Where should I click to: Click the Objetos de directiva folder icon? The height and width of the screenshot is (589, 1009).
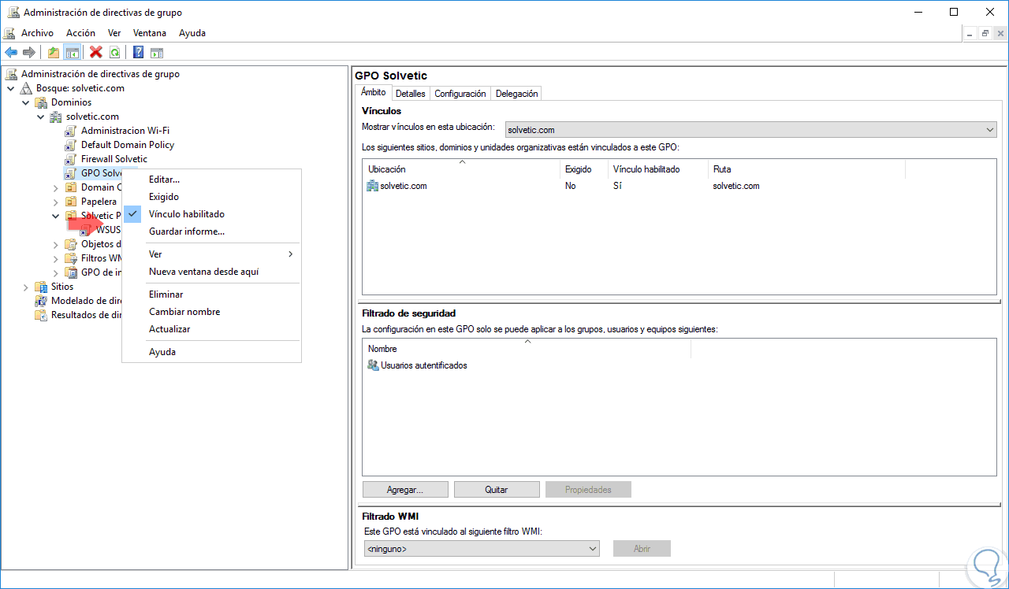[x=71, y=244]
